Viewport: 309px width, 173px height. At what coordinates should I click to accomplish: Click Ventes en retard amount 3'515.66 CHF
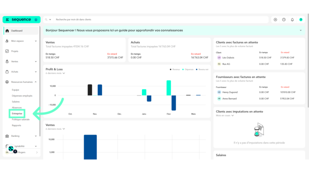[115, 57]
